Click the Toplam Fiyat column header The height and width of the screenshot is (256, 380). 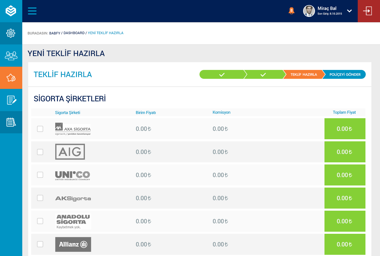point(344,112)
